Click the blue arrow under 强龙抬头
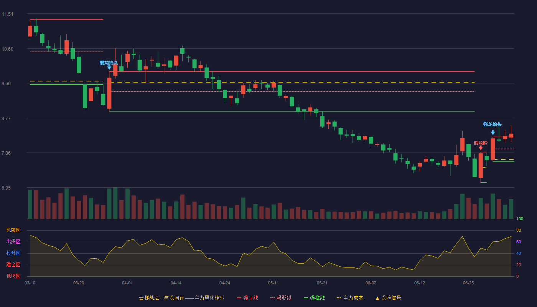 point(493,132)
